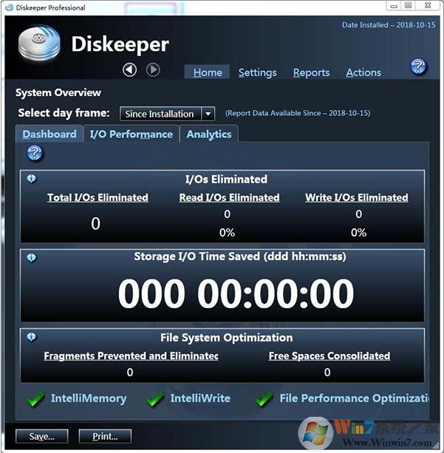Open Fragments Prevented and Eliminated link
The width and height of the screenshot is (444, 453).
click(132, 356)
